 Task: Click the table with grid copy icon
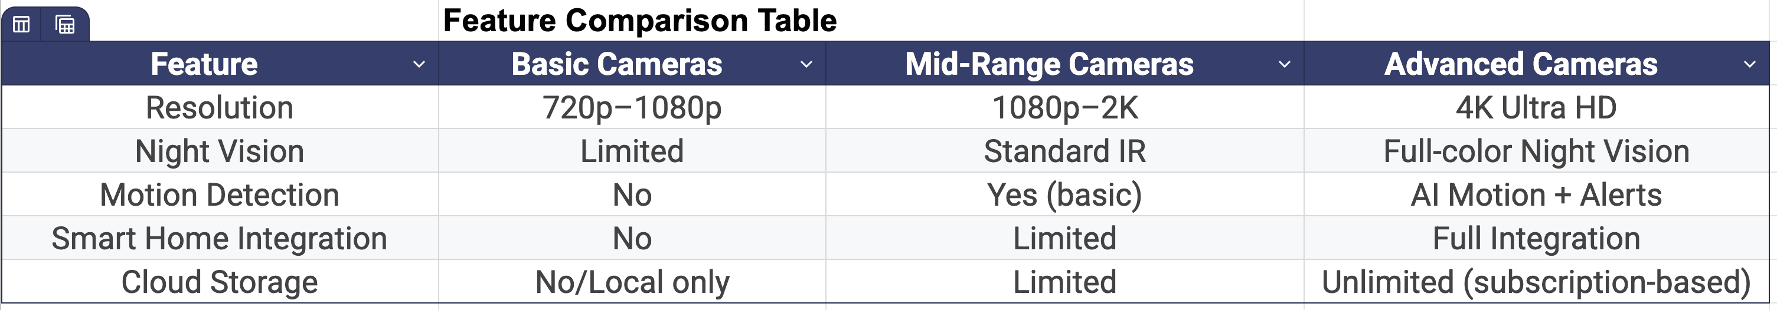click(x=65, y=25)
